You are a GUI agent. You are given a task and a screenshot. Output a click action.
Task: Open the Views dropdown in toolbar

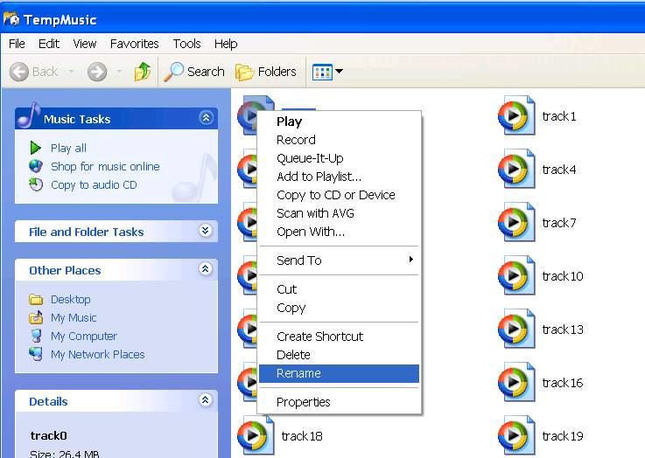(327, 72)
